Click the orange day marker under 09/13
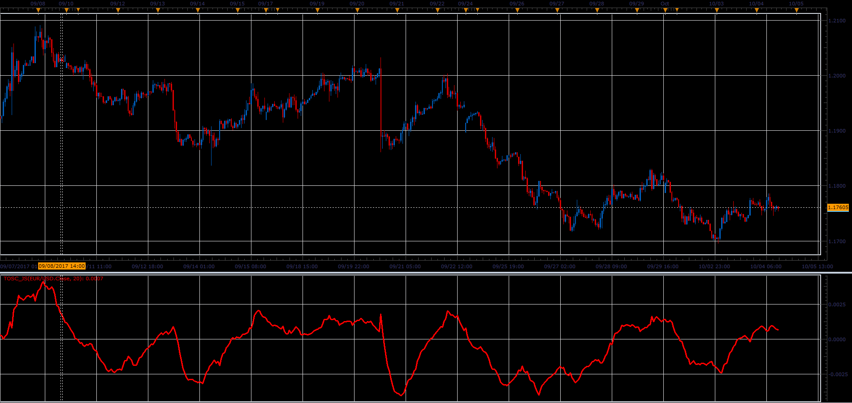Image resolution: width=852 pixels, height=403 pixels. click(158, 10)
